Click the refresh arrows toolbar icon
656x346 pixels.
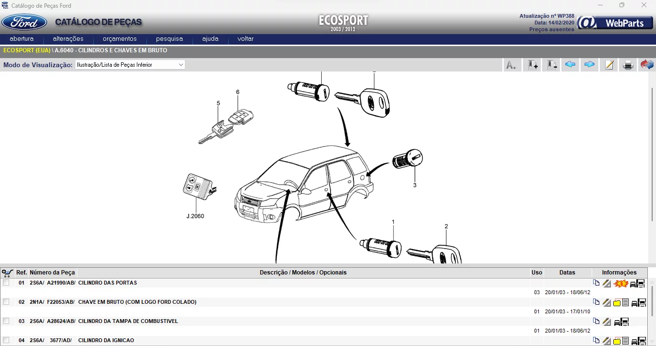point(647,64)
